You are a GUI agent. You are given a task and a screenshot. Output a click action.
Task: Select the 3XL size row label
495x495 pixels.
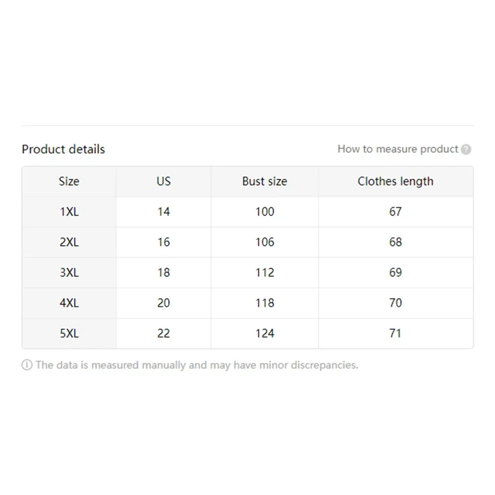point(69,272)
